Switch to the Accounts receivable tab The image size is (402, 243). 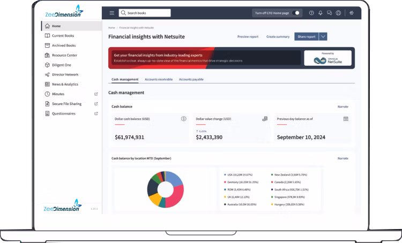(x=158, y=79)
